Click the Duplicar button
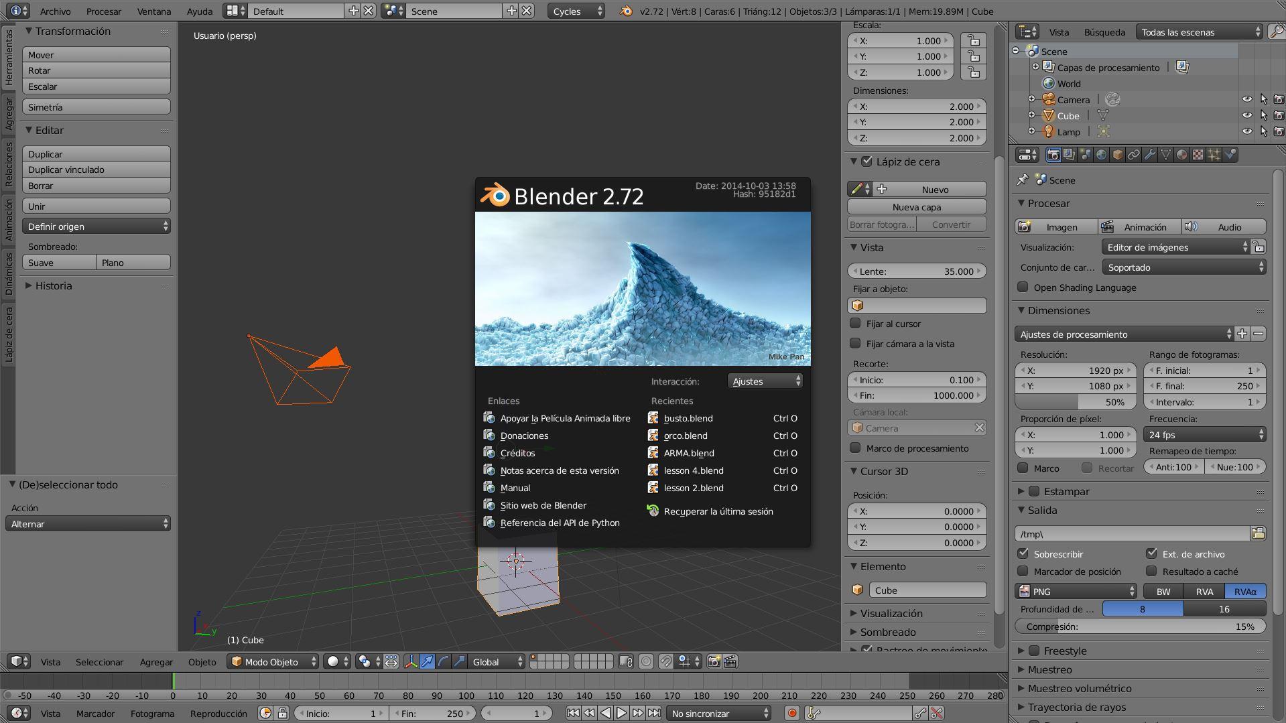Viewport: 1286px width, 723px height. 97,153
